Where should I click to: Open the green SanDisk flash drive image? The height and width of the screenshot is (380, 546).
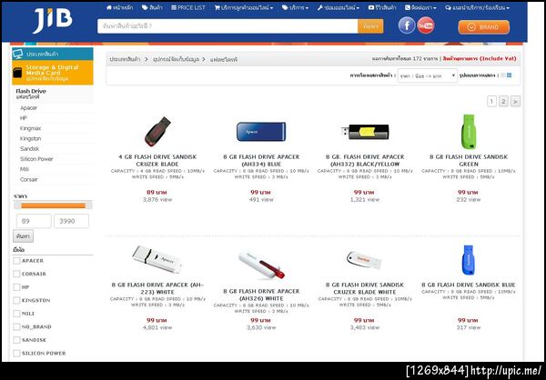[469, 132]
